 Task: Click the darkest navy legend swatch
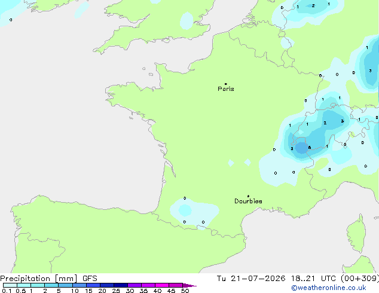tap(121, 285)
